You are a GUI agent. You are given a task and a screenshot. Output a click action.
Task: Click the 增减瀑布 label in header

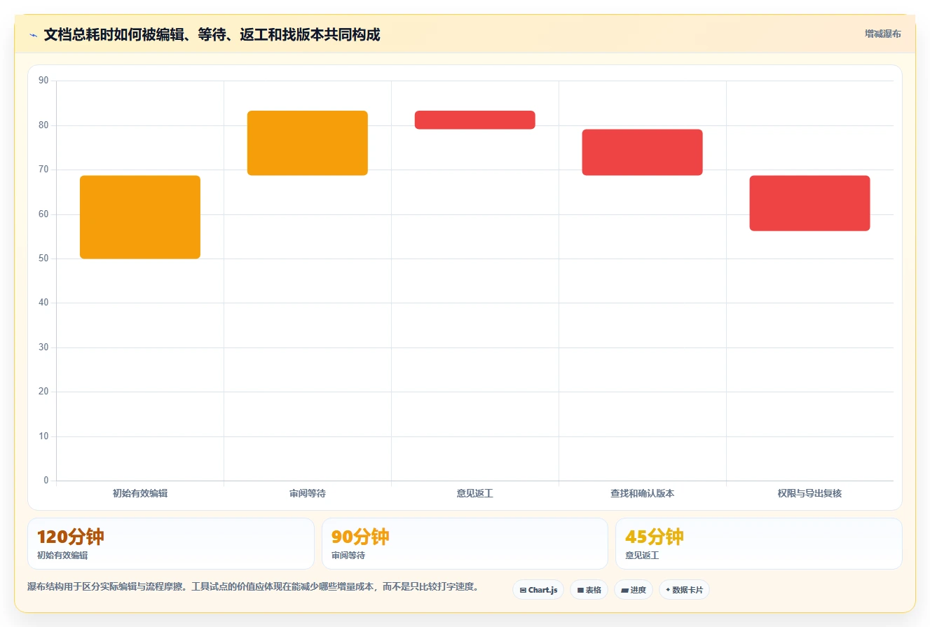click(883, 34)
